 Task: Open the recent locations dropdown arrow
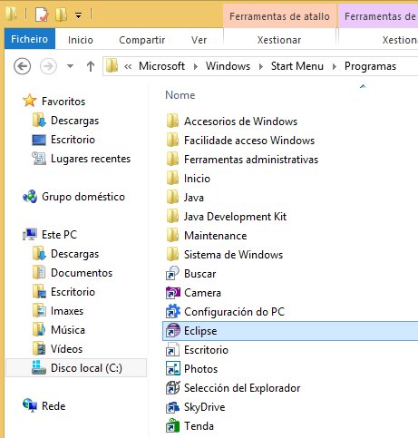[x=70, y=66]
